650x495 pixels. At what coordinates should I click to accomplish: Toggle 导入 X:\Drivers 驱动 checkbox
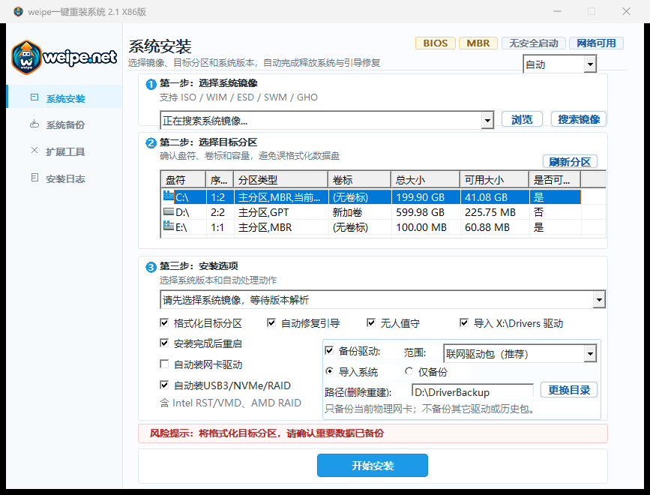click(464, 322)
